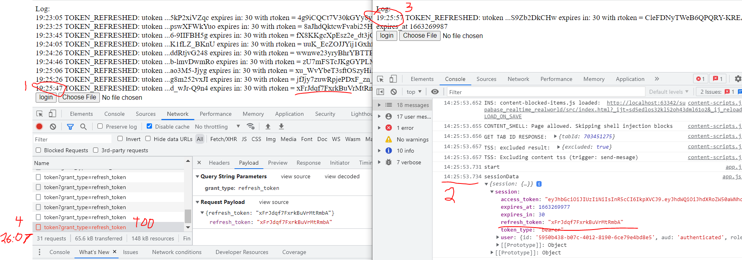Close the request details pane
The height and width of the screenshot is (260, 742).
[199, 163]
